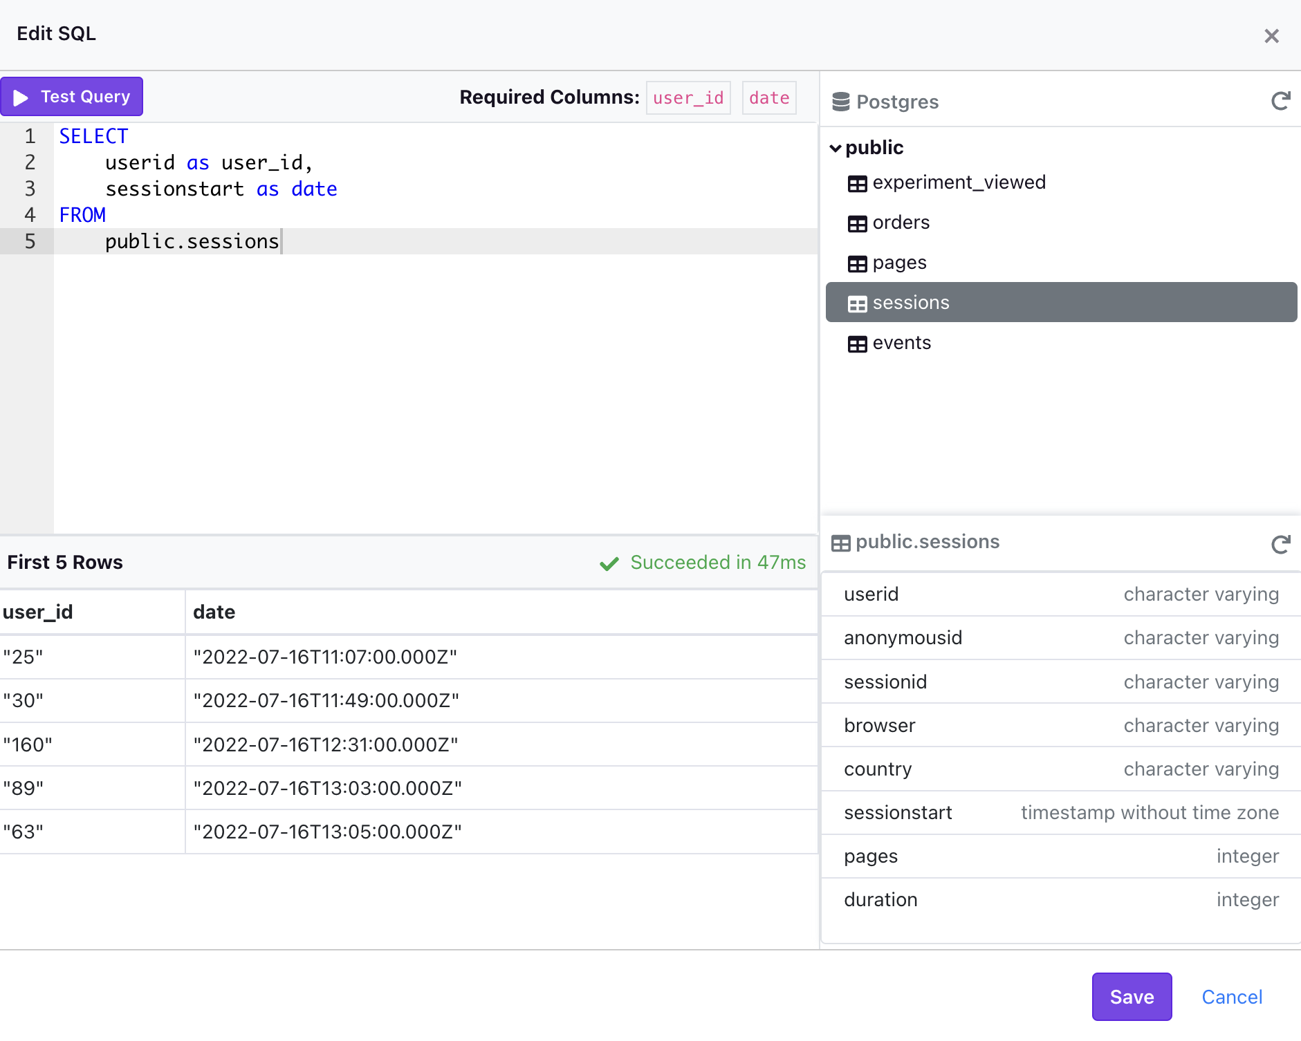Click the pages table icon
The height and width of the screenshot is (1041, 1301).
click(857, 264)
